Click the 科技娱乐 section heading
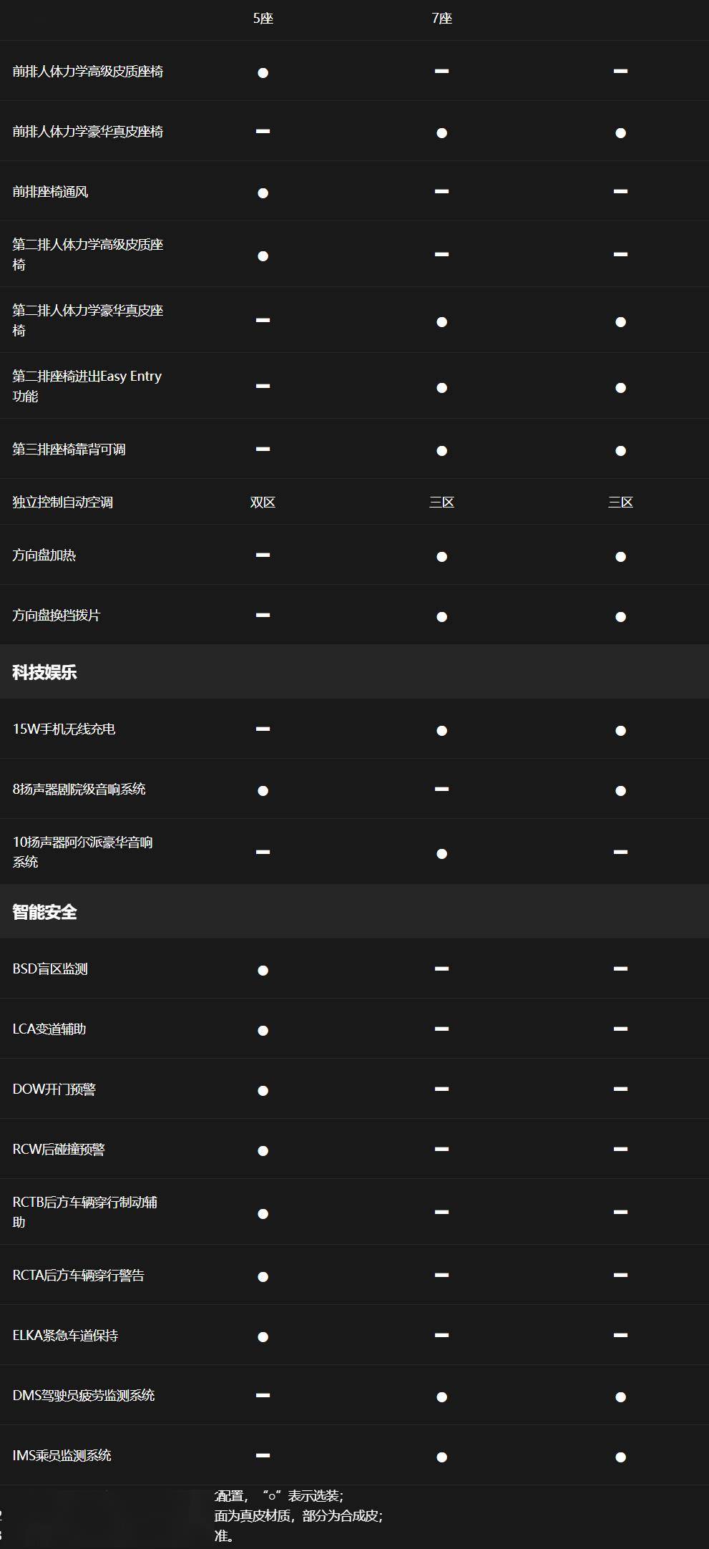The width and height of the screenshot is (709, 1549). click(x=44, y=672)
